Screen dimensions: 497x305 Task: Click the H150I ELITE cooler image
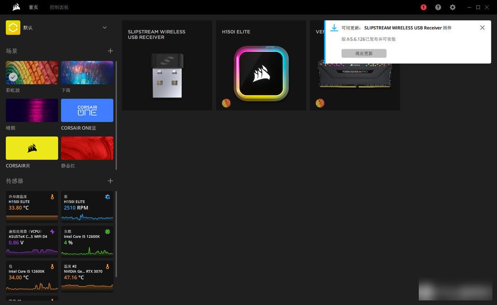click(x=261, y=74)
